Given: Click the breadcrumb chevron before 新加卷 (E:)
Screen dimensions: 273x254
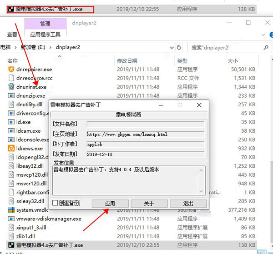Looking at the screenshot, I should point(15,47).
